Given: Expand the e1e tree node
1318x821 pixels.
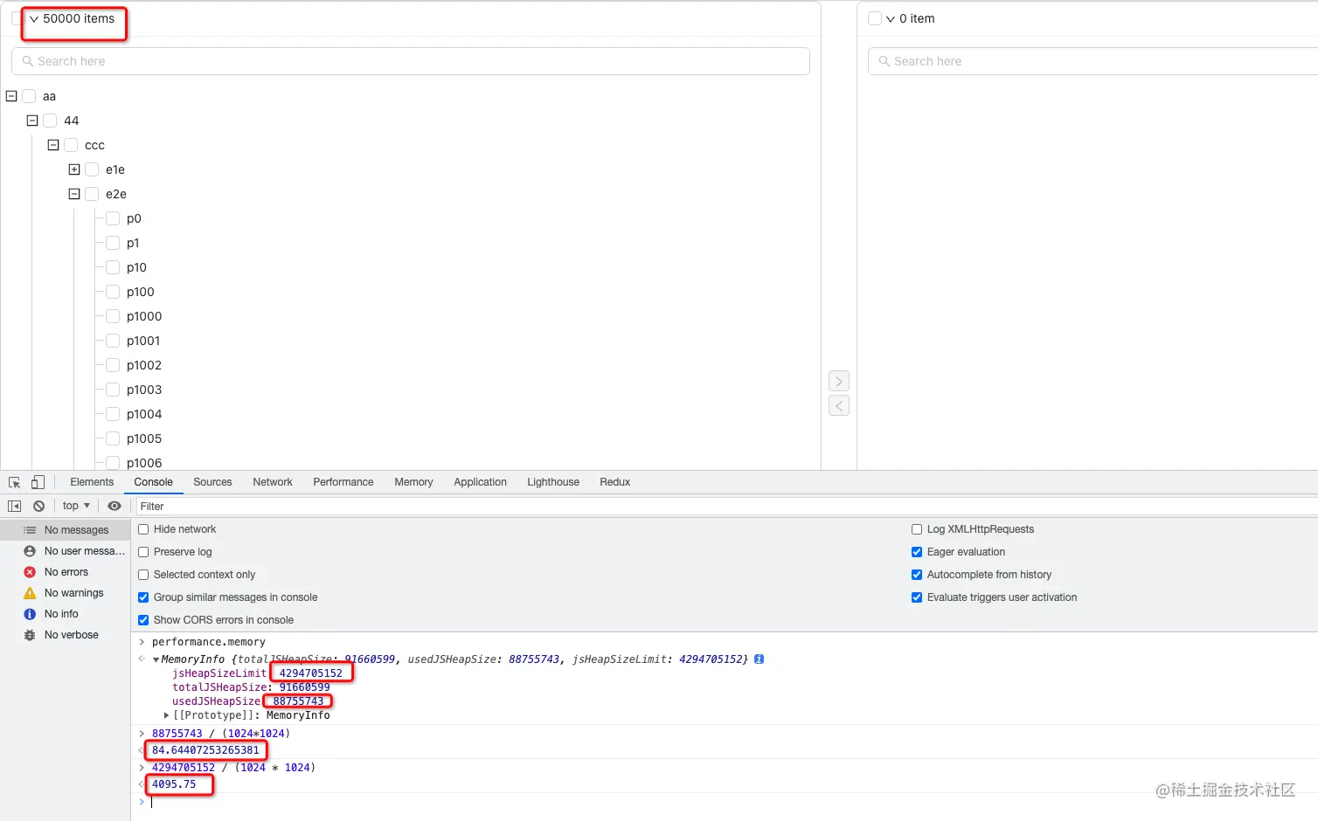Looking at the screenshot, I should (x=74, y=169).
